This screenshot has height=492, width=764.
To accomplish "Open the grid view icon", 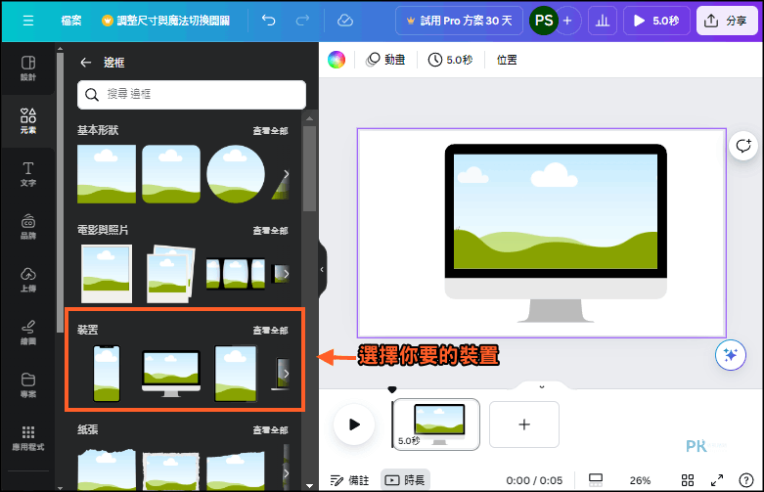I will point(688,481).
